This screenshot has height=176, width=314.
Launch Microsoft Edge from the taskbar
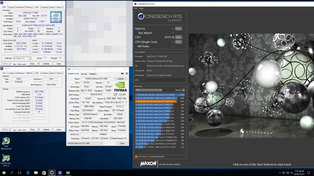(28, 172)
